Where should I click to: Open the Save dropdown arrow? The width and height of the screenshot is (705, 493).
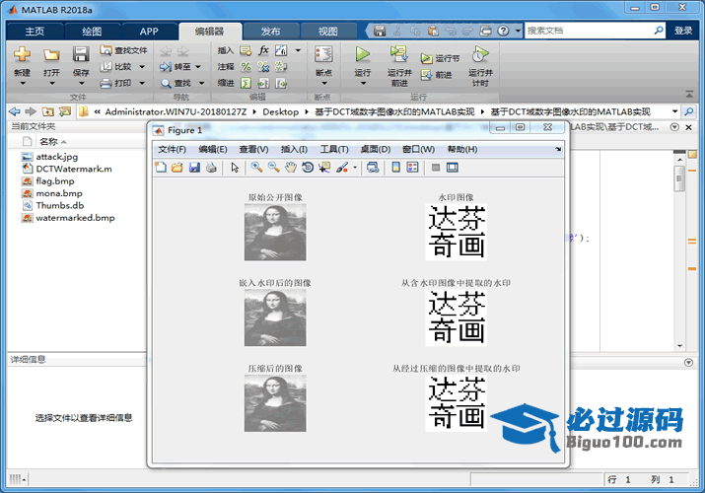pos(82,83)
